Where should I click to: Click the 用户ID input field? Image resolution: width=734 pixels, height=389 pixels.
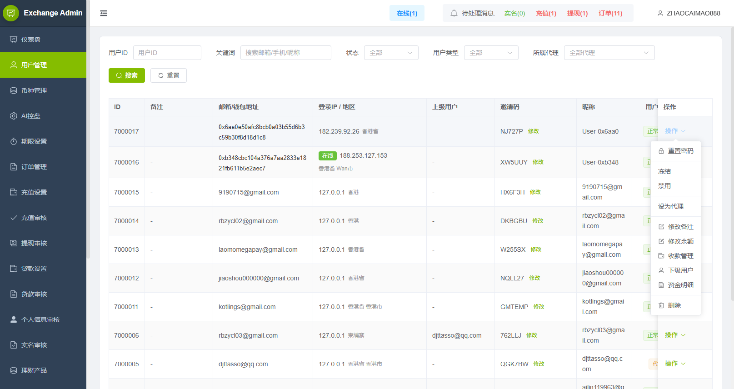[x=167, y=53]
